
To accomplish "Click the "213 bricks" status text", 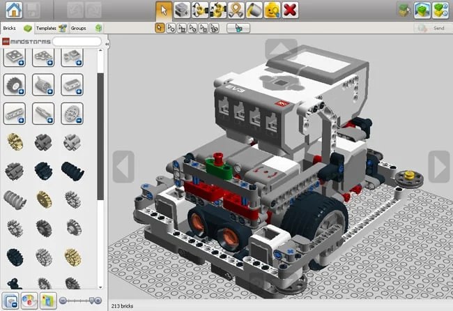I will (122, 306).
